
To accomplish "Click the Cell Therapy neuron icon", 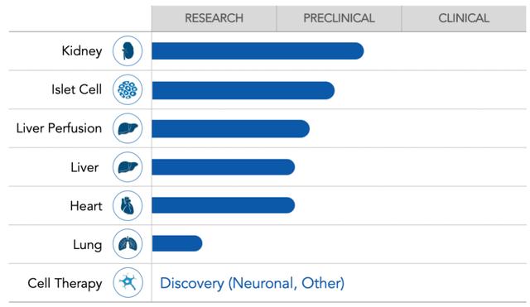I will click(128, 283).
